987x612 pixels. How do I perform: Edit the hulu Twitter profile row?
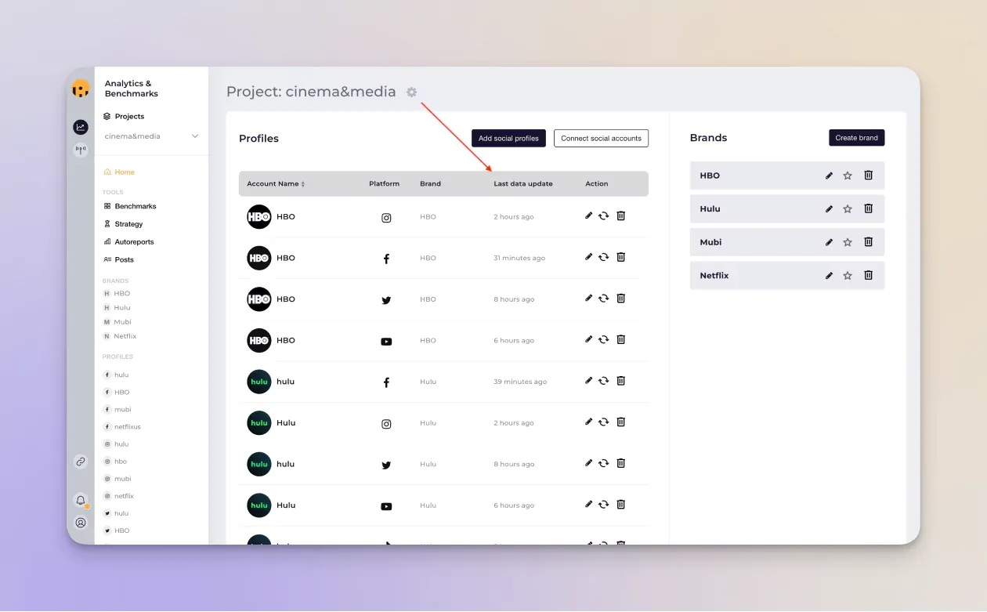[589, 463]
